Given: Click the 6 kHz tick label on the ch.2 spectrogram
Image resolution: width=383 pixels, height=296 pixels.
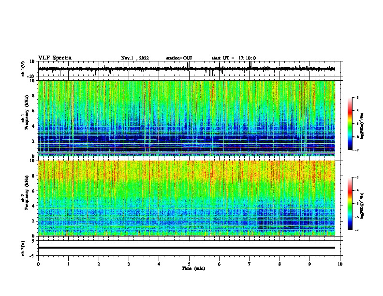Looking at the screenshot, I should pyautogui.click(x=33, y=191).
